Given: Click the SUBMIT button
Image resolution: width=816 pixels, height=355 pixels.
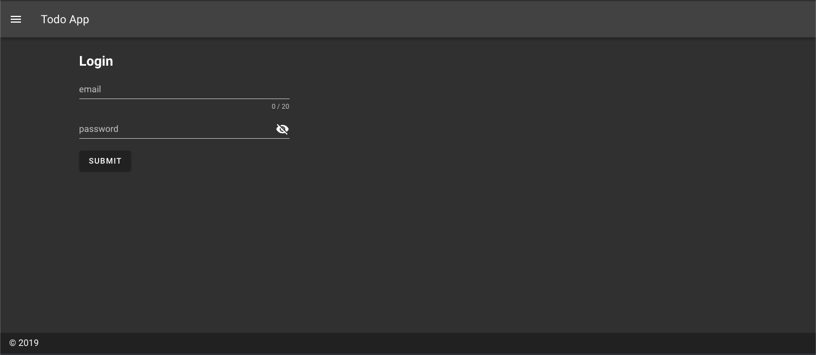Looking at the screenshot, I should click(x=105, y=161).
